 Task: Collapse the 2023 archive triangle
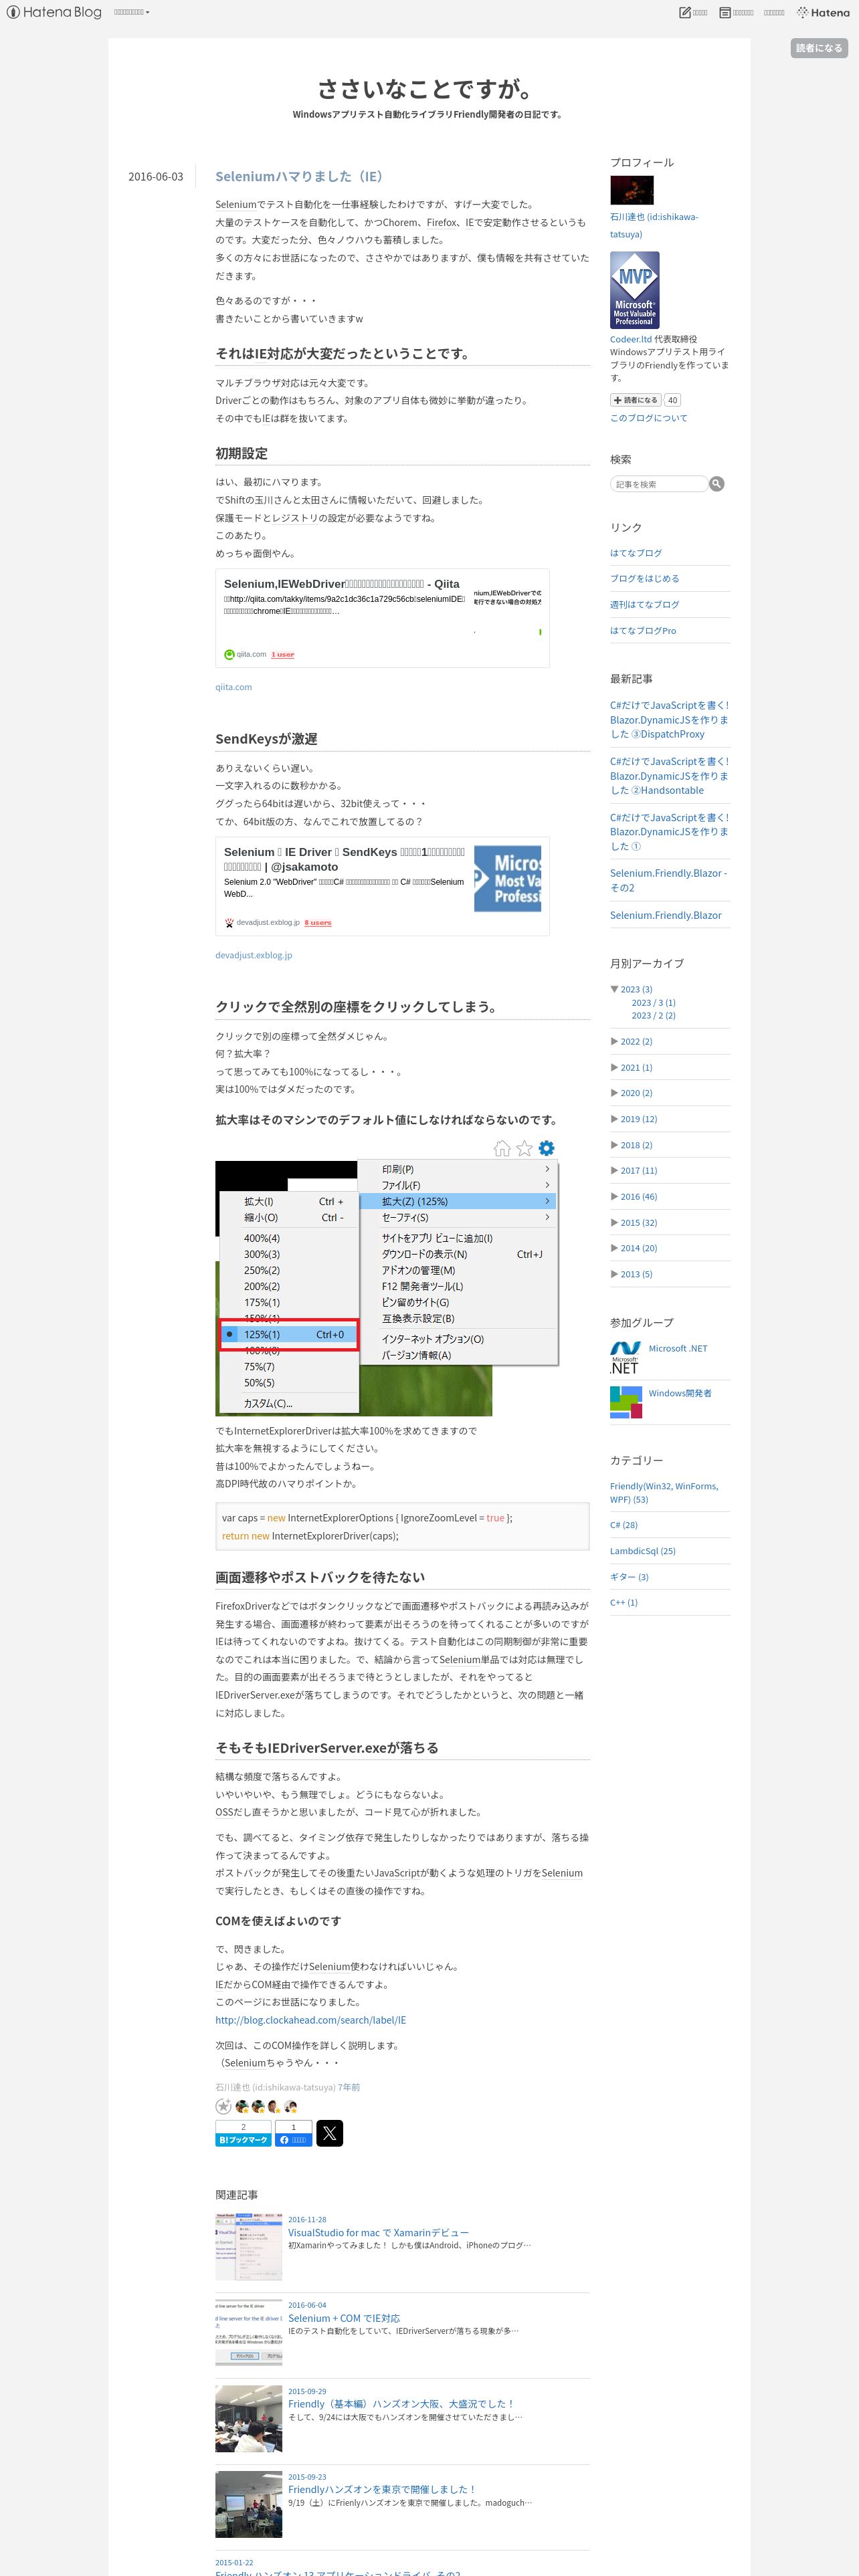click(614, 989)
